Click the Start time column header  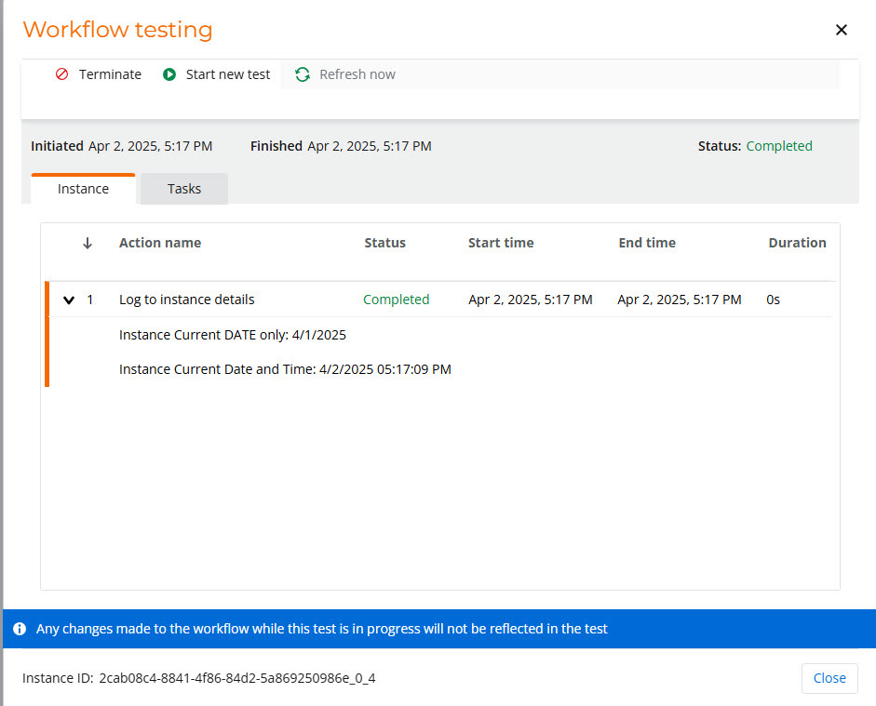pos(501,243)
